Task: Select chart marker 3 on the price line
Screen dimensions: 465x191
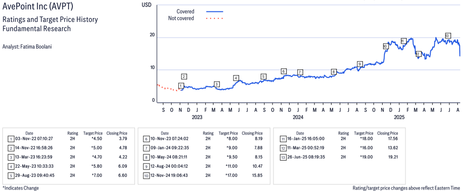Action: click(x=217, y=84)
